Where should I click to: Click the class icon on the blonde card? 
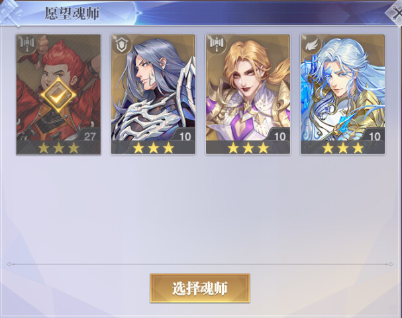tap(217, 44)
